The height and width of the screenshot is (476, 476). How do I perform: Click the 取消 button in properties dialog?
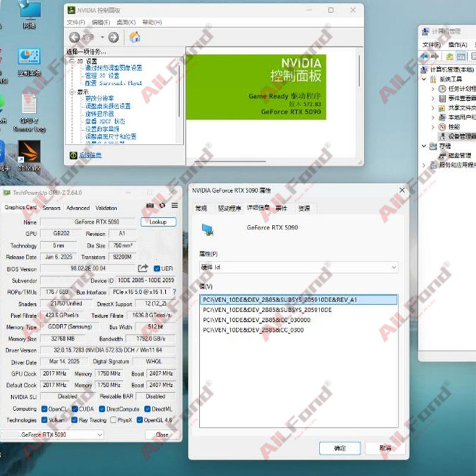(x=385, y=448)
